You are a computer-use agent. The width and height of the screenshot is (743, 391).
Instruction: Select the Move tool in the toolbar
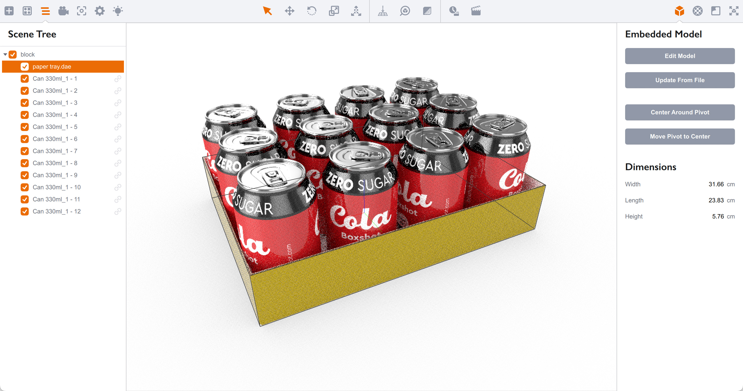[289, 11]
